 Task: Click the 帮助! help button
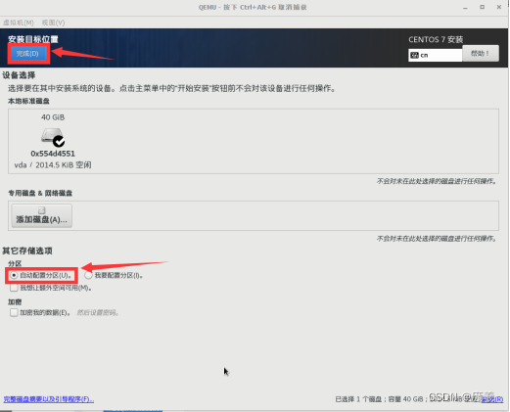tap(481, 53)
